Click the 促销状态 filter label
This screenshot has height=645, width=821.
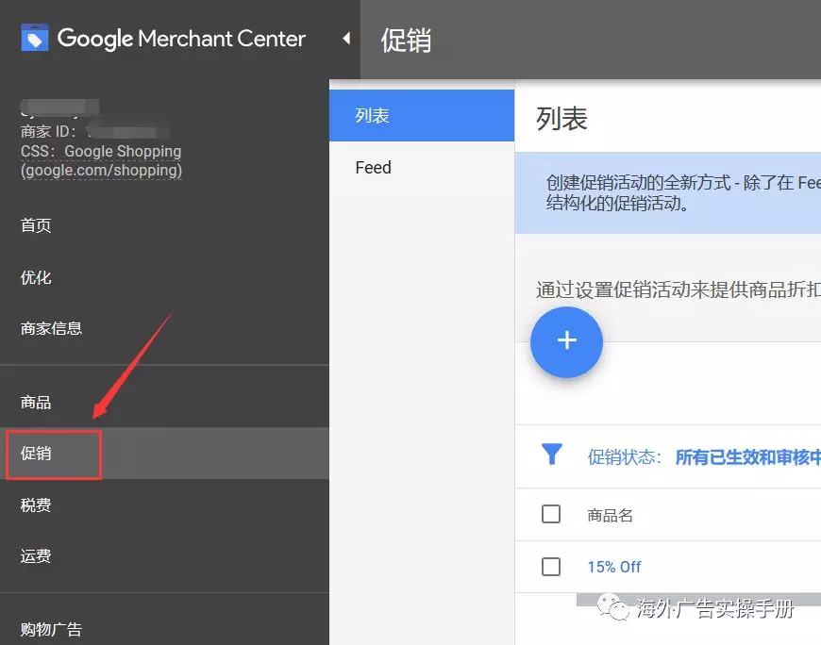coord(625,457)
